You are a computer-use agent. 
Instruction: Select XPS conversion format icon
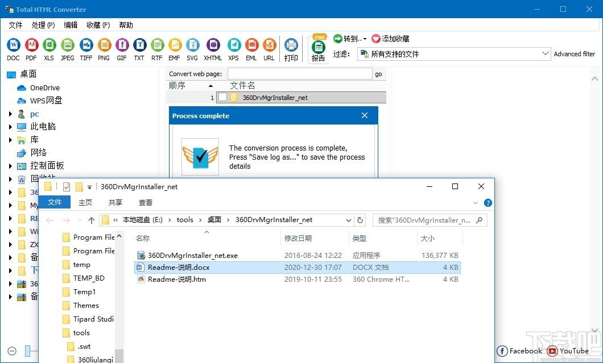click(234, 45)
